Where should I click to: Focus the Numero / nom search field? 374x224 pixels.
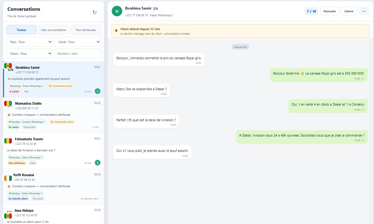point(78,53)
